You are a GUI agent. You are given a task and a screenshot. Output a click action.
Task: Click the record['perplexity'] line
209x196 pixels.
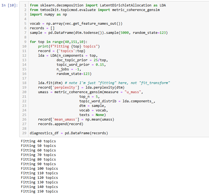point(81,88)
